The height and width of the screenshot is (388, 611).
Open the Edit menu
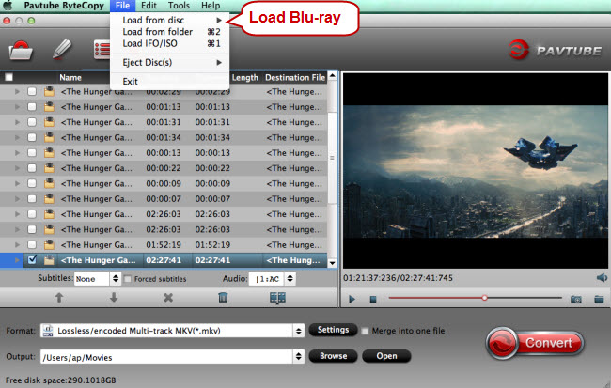click(149, 6)
